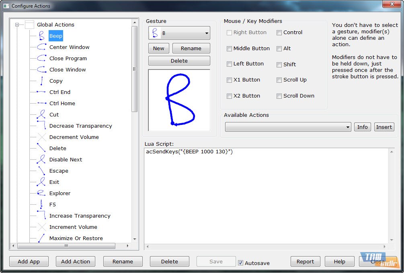This screenshot has height=273, width=404.
Task: Click the bottom Rename button
Action: pyautogui.click(x=123, y=261)
